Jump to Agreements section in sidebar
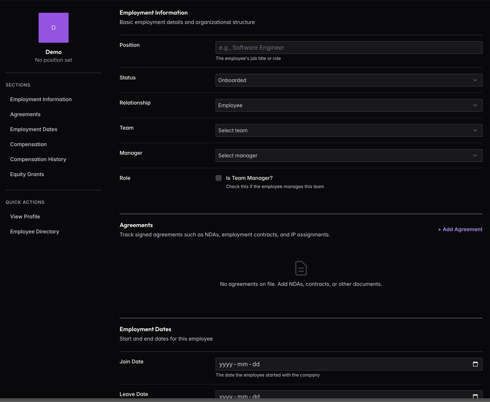This screenshot has width=490, height=402. (25, 114)
